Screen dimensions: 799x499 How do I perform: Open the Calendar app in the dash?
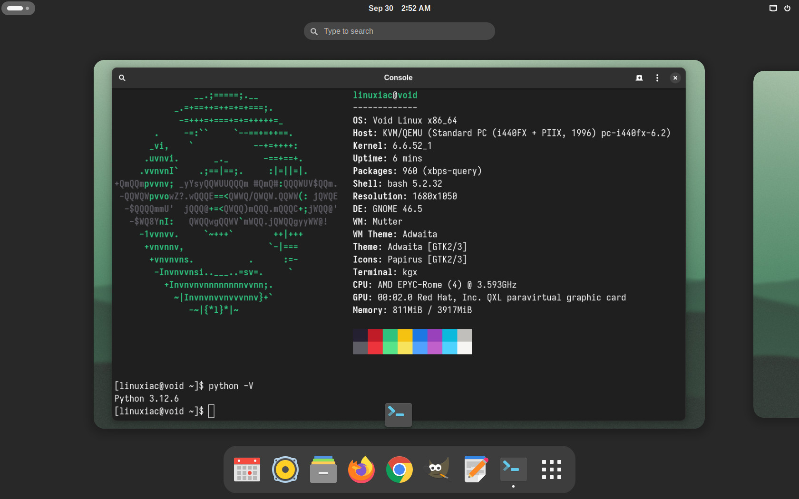pos(247,470)
